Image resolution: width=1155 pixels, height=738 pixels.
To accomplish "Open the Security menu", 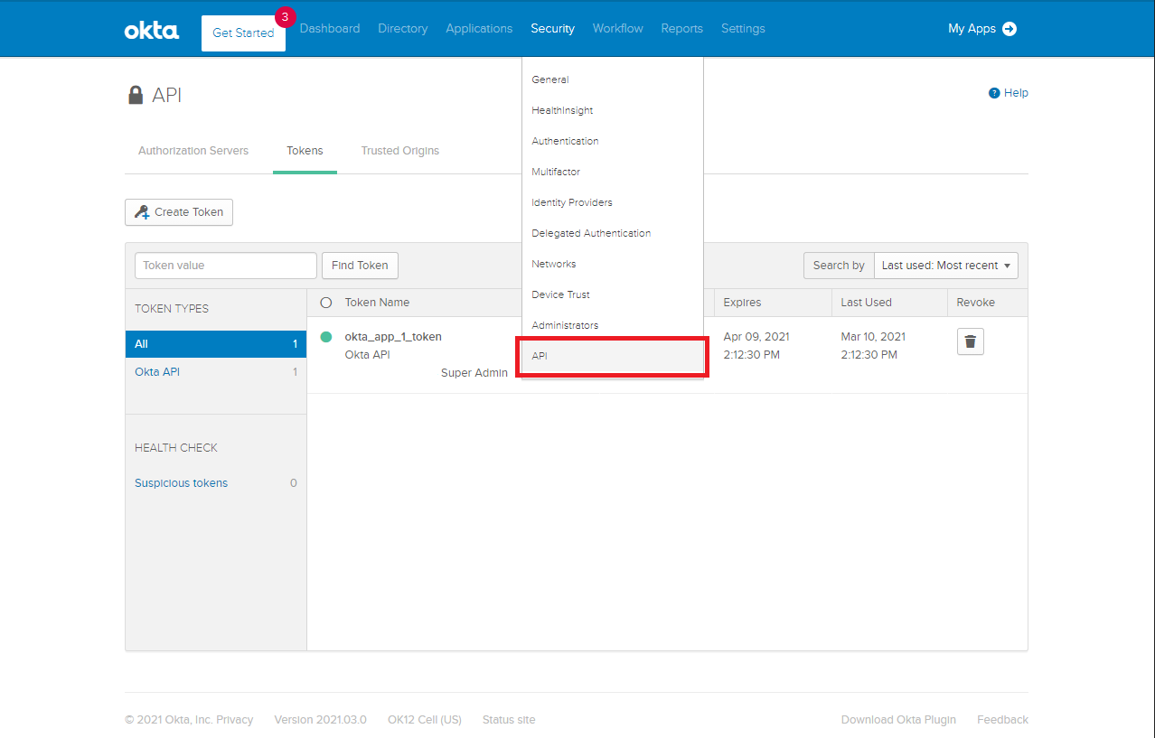I will coord(552,29).
